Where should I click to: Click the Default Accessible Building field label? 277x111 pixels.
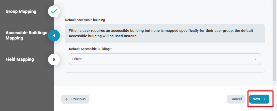click(90, 49)
